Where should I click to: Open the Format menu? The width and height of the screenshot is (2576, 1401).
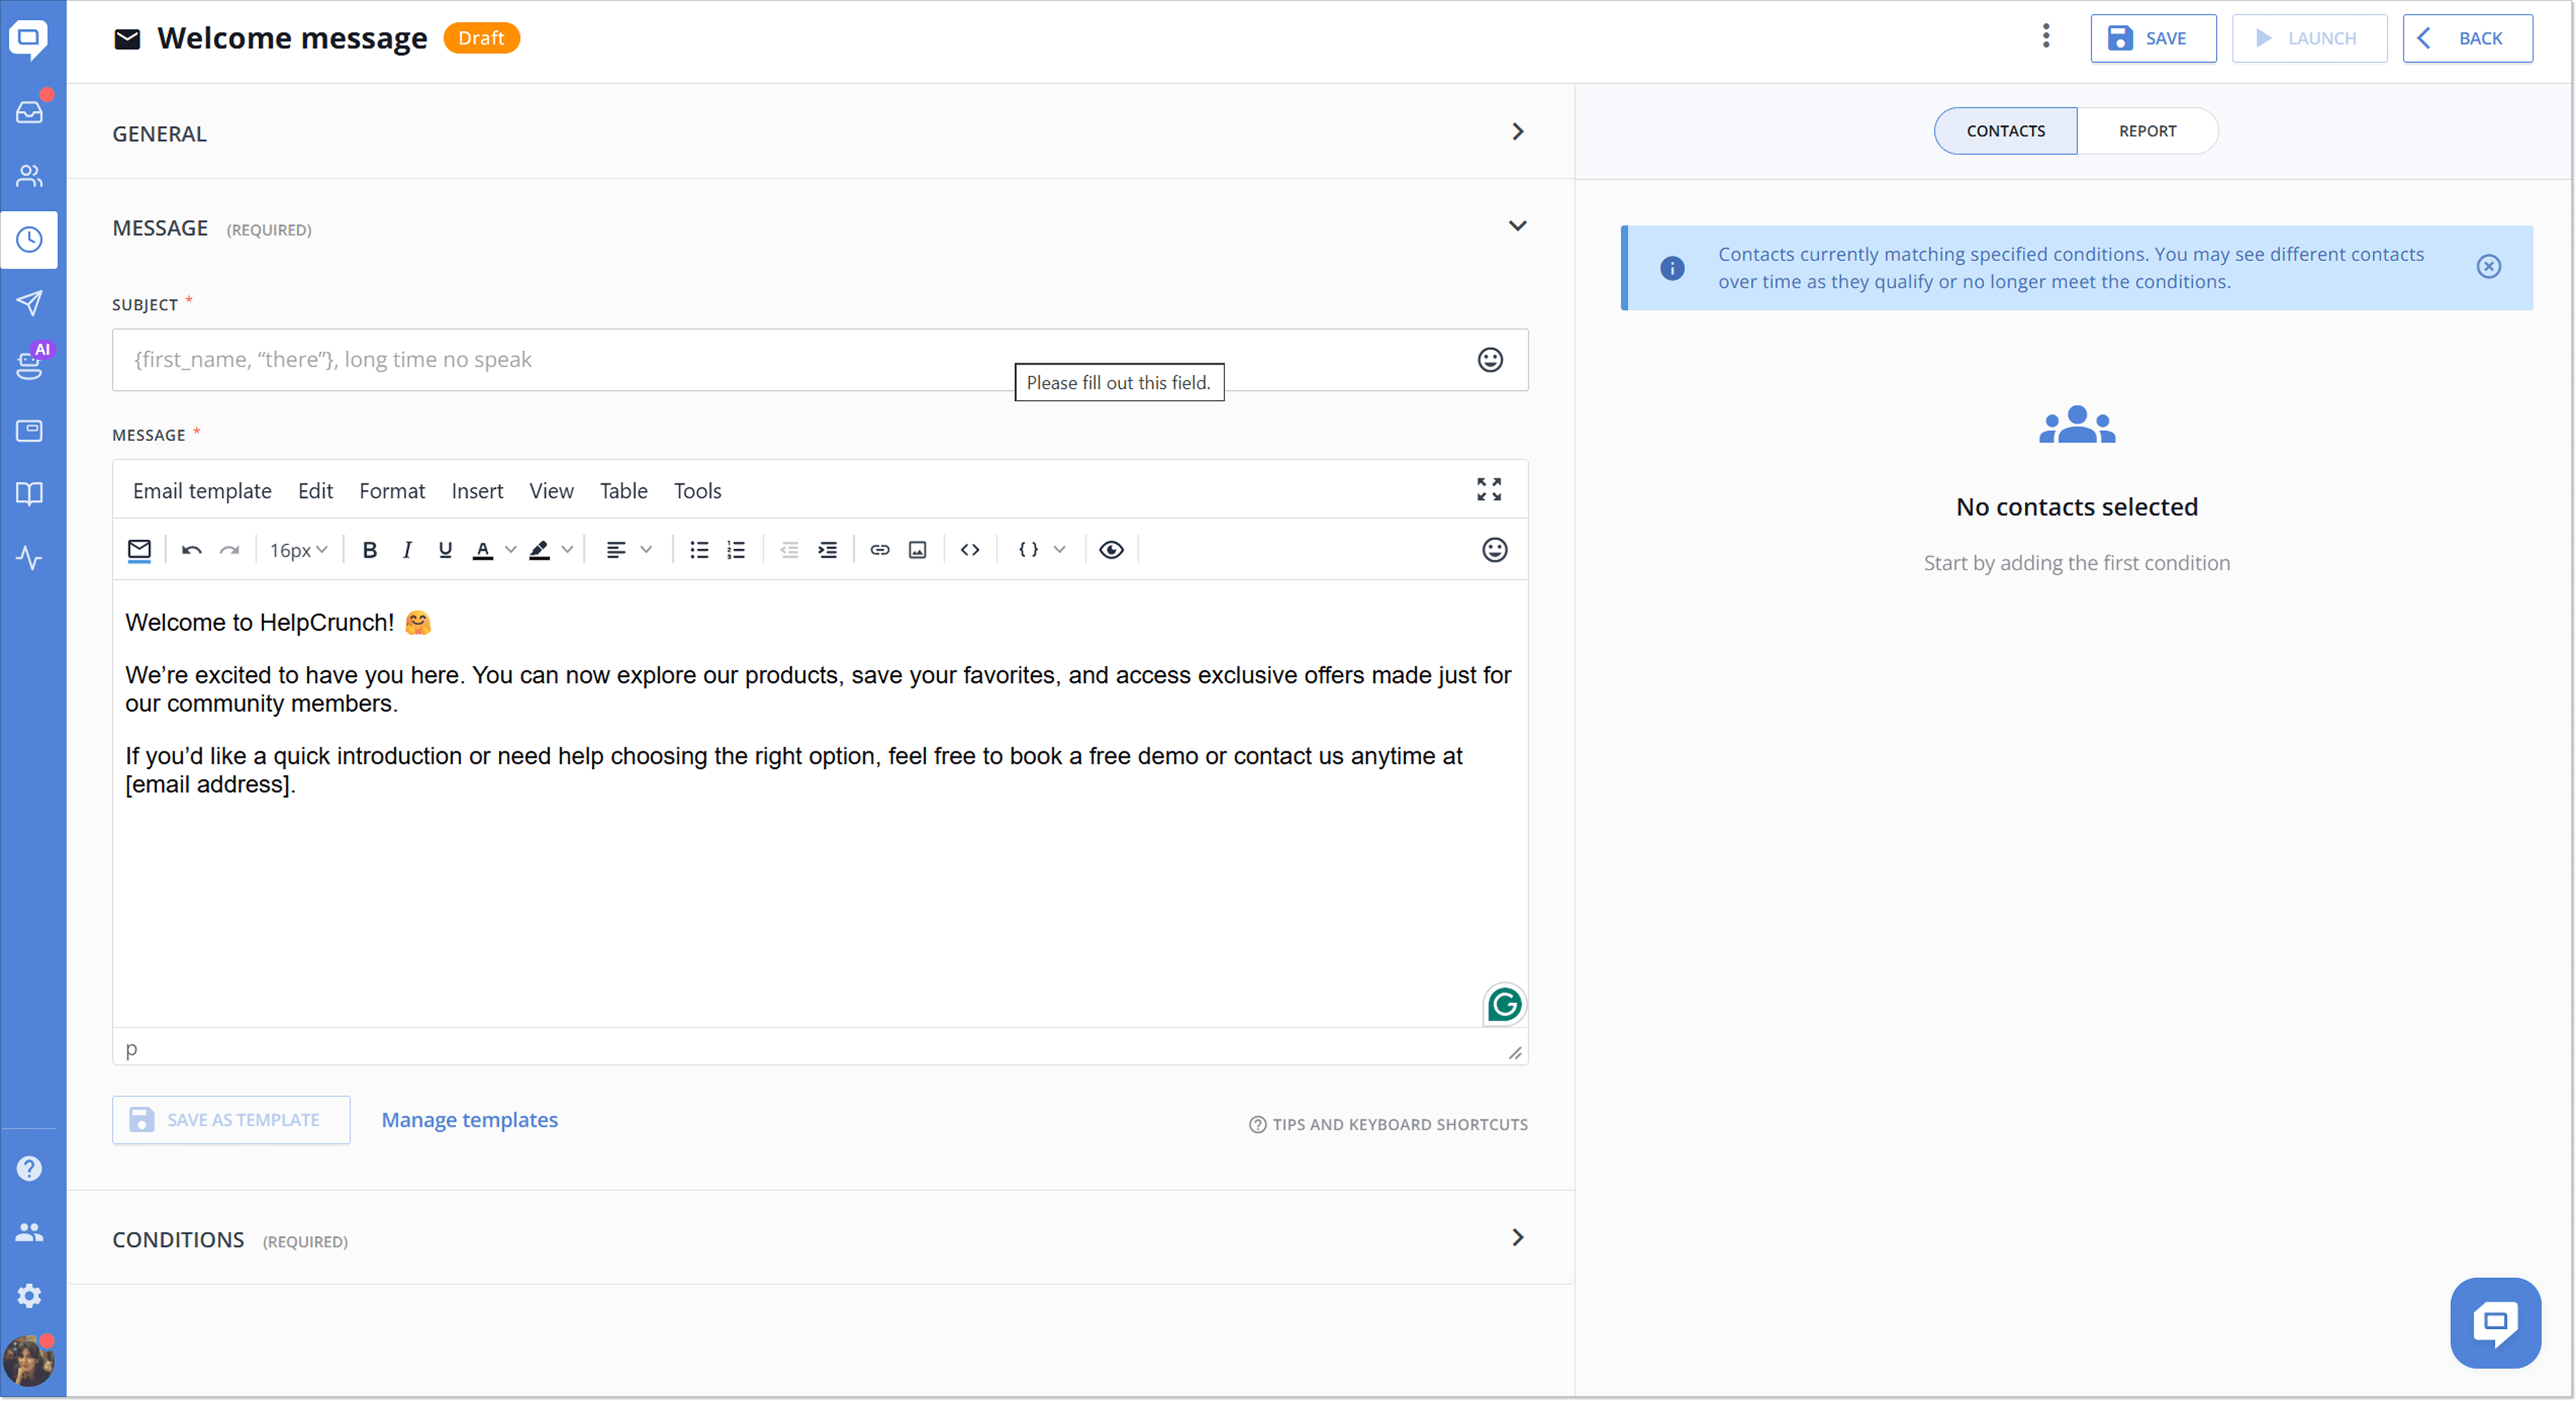[x=392, y=491]
